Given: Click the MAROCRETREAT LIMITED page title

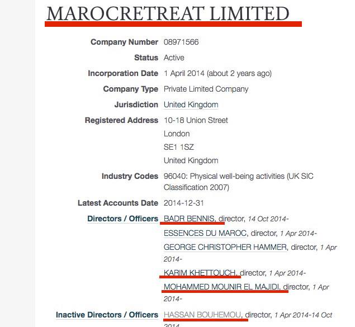Looking at the screenshot, I should (168, 14).
